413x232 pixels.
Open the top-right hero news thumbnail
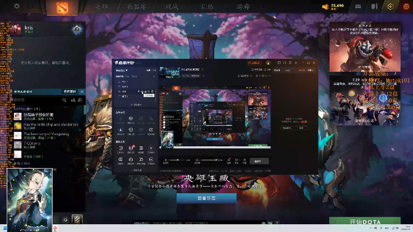coord(365,47)
